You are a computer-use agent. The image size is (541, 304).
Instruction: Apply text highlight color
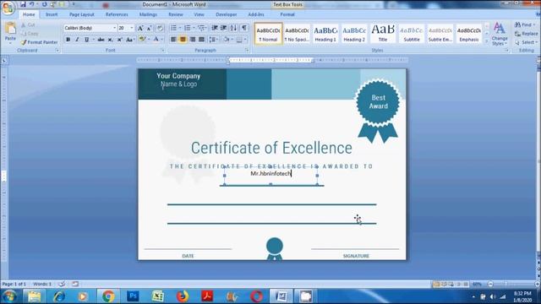pos(142,40)
